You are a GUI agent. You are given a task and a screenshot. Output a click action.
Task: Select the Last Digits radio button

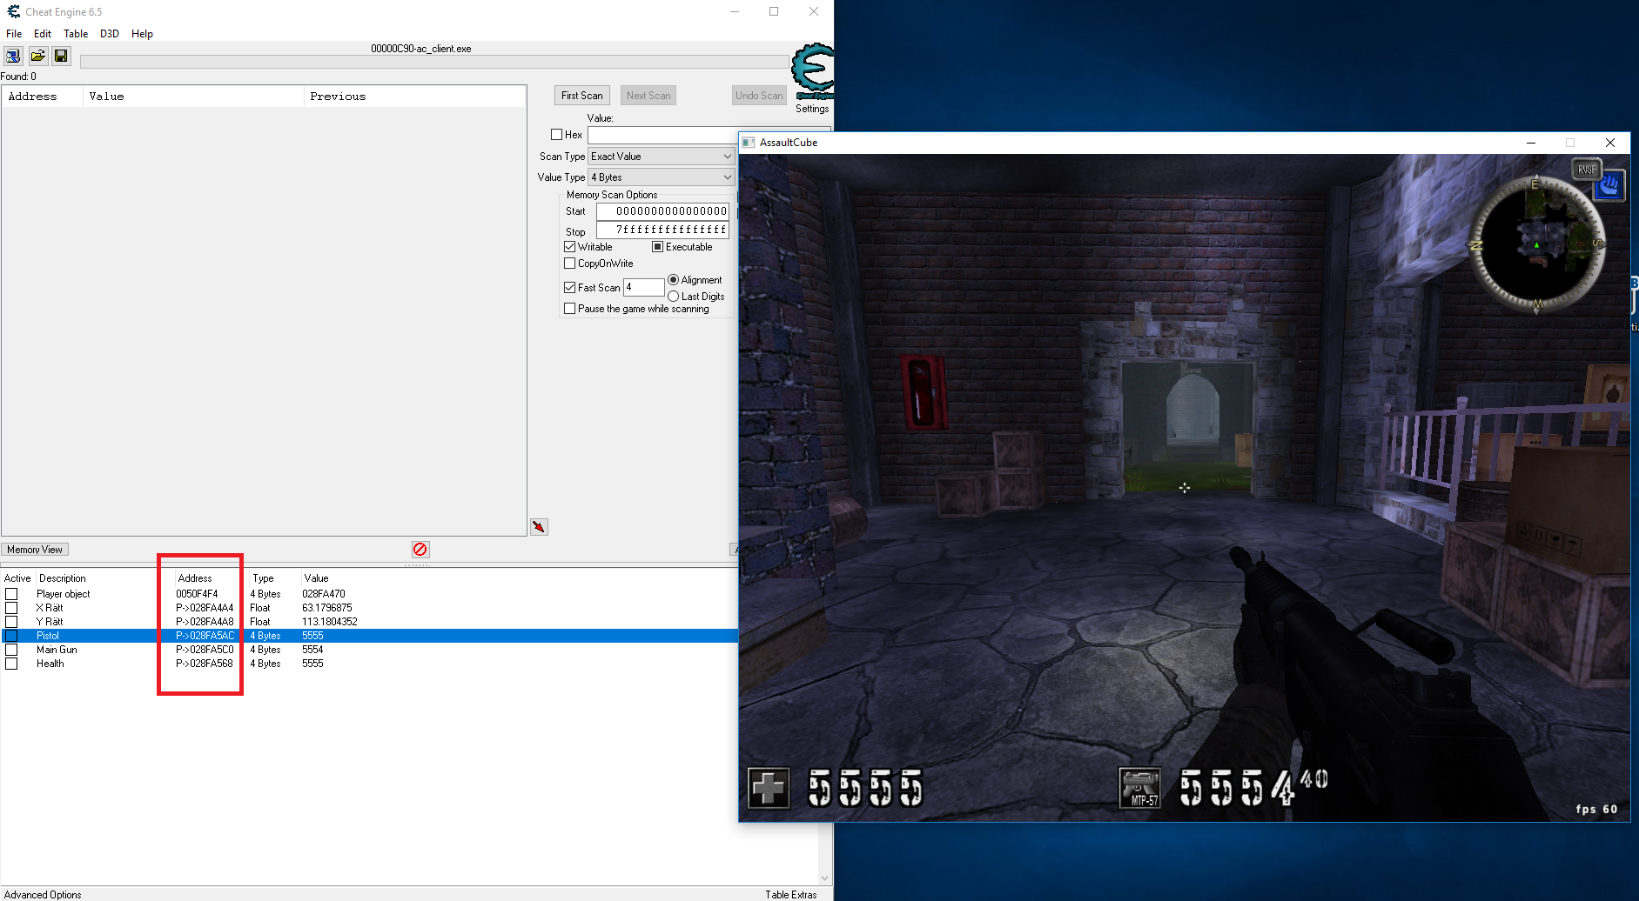(x=674, y=297)
